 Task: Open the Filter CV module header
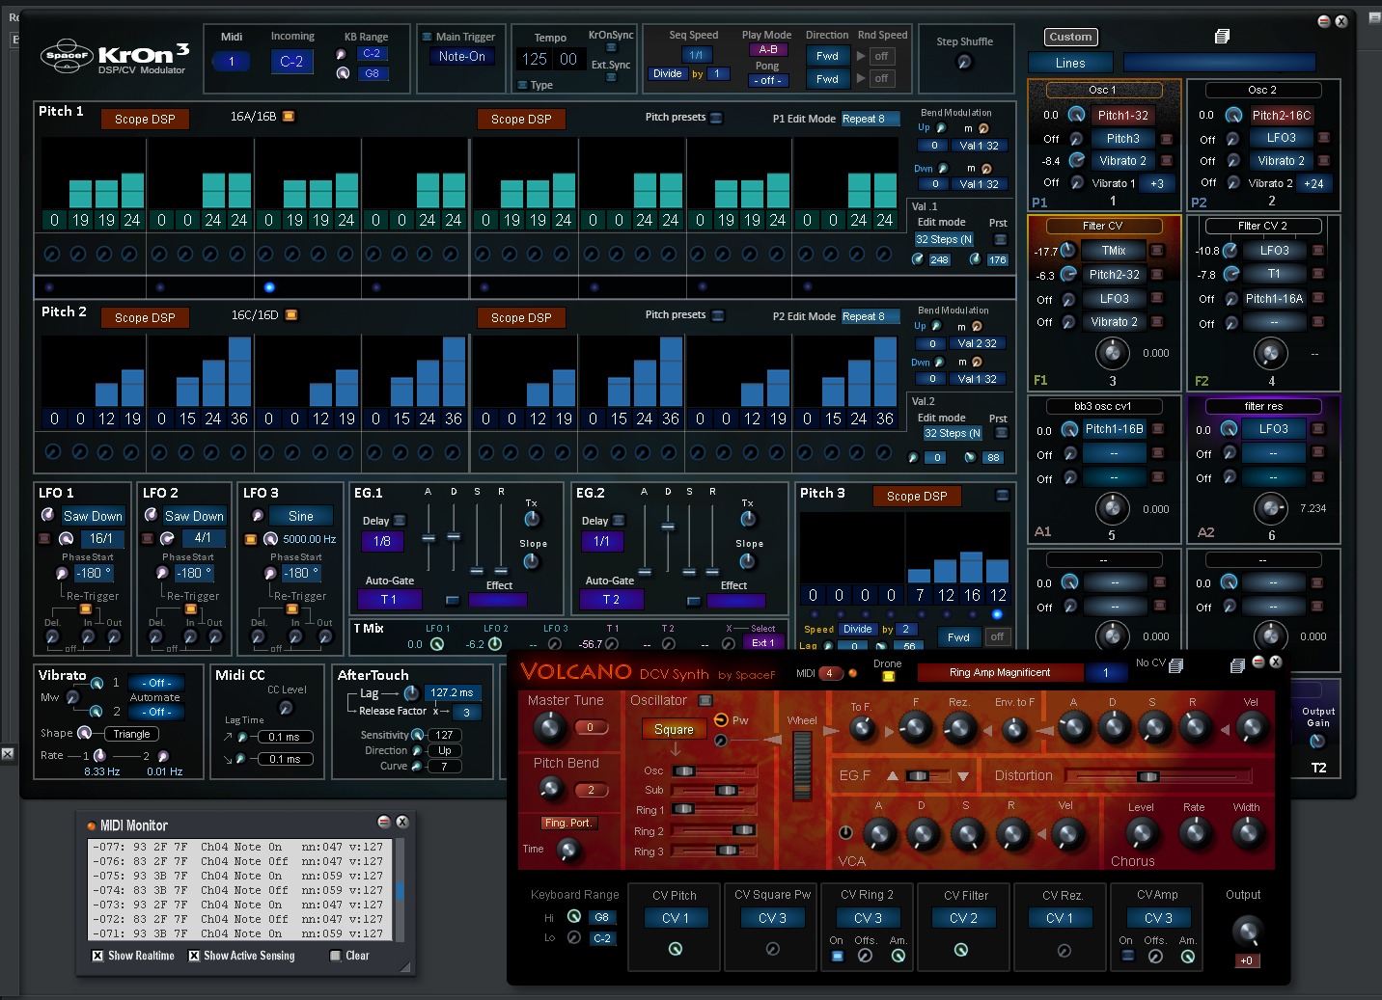(x=1103, y=226)
